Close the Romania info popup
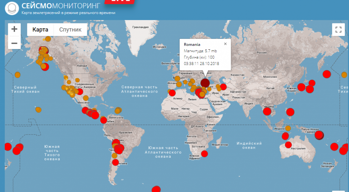 [x=225, y=44]
